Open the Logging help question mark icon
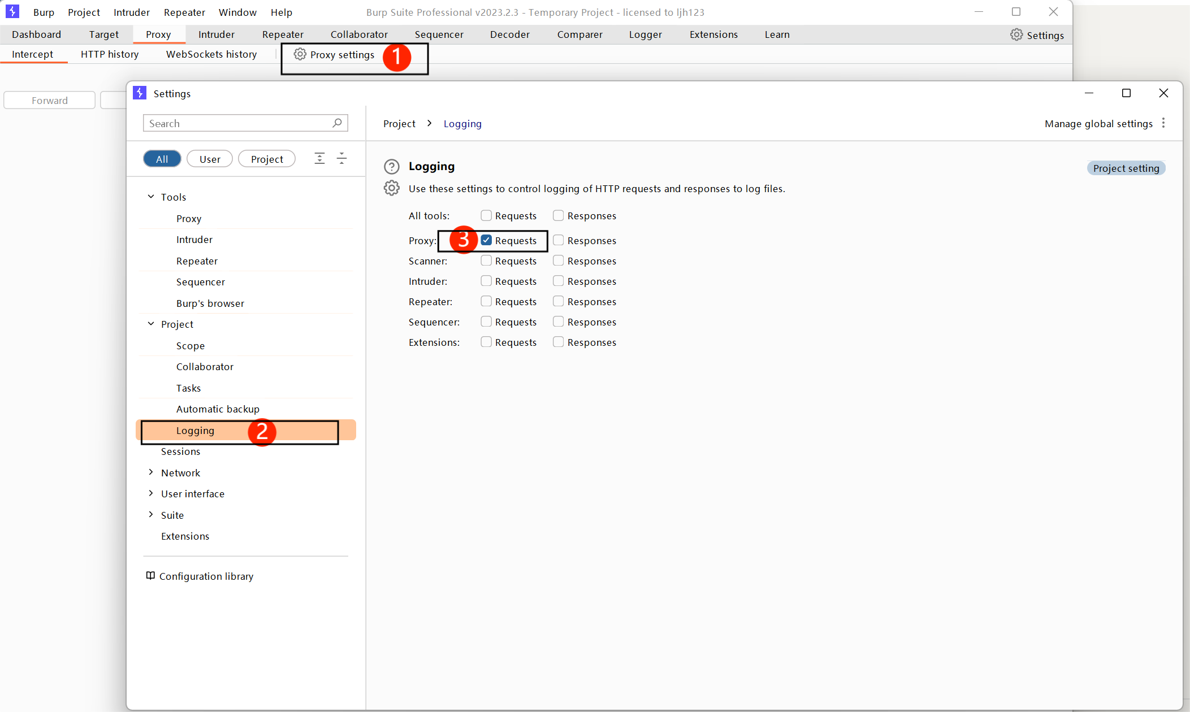 pyautogui.click(x=391, y=167)
